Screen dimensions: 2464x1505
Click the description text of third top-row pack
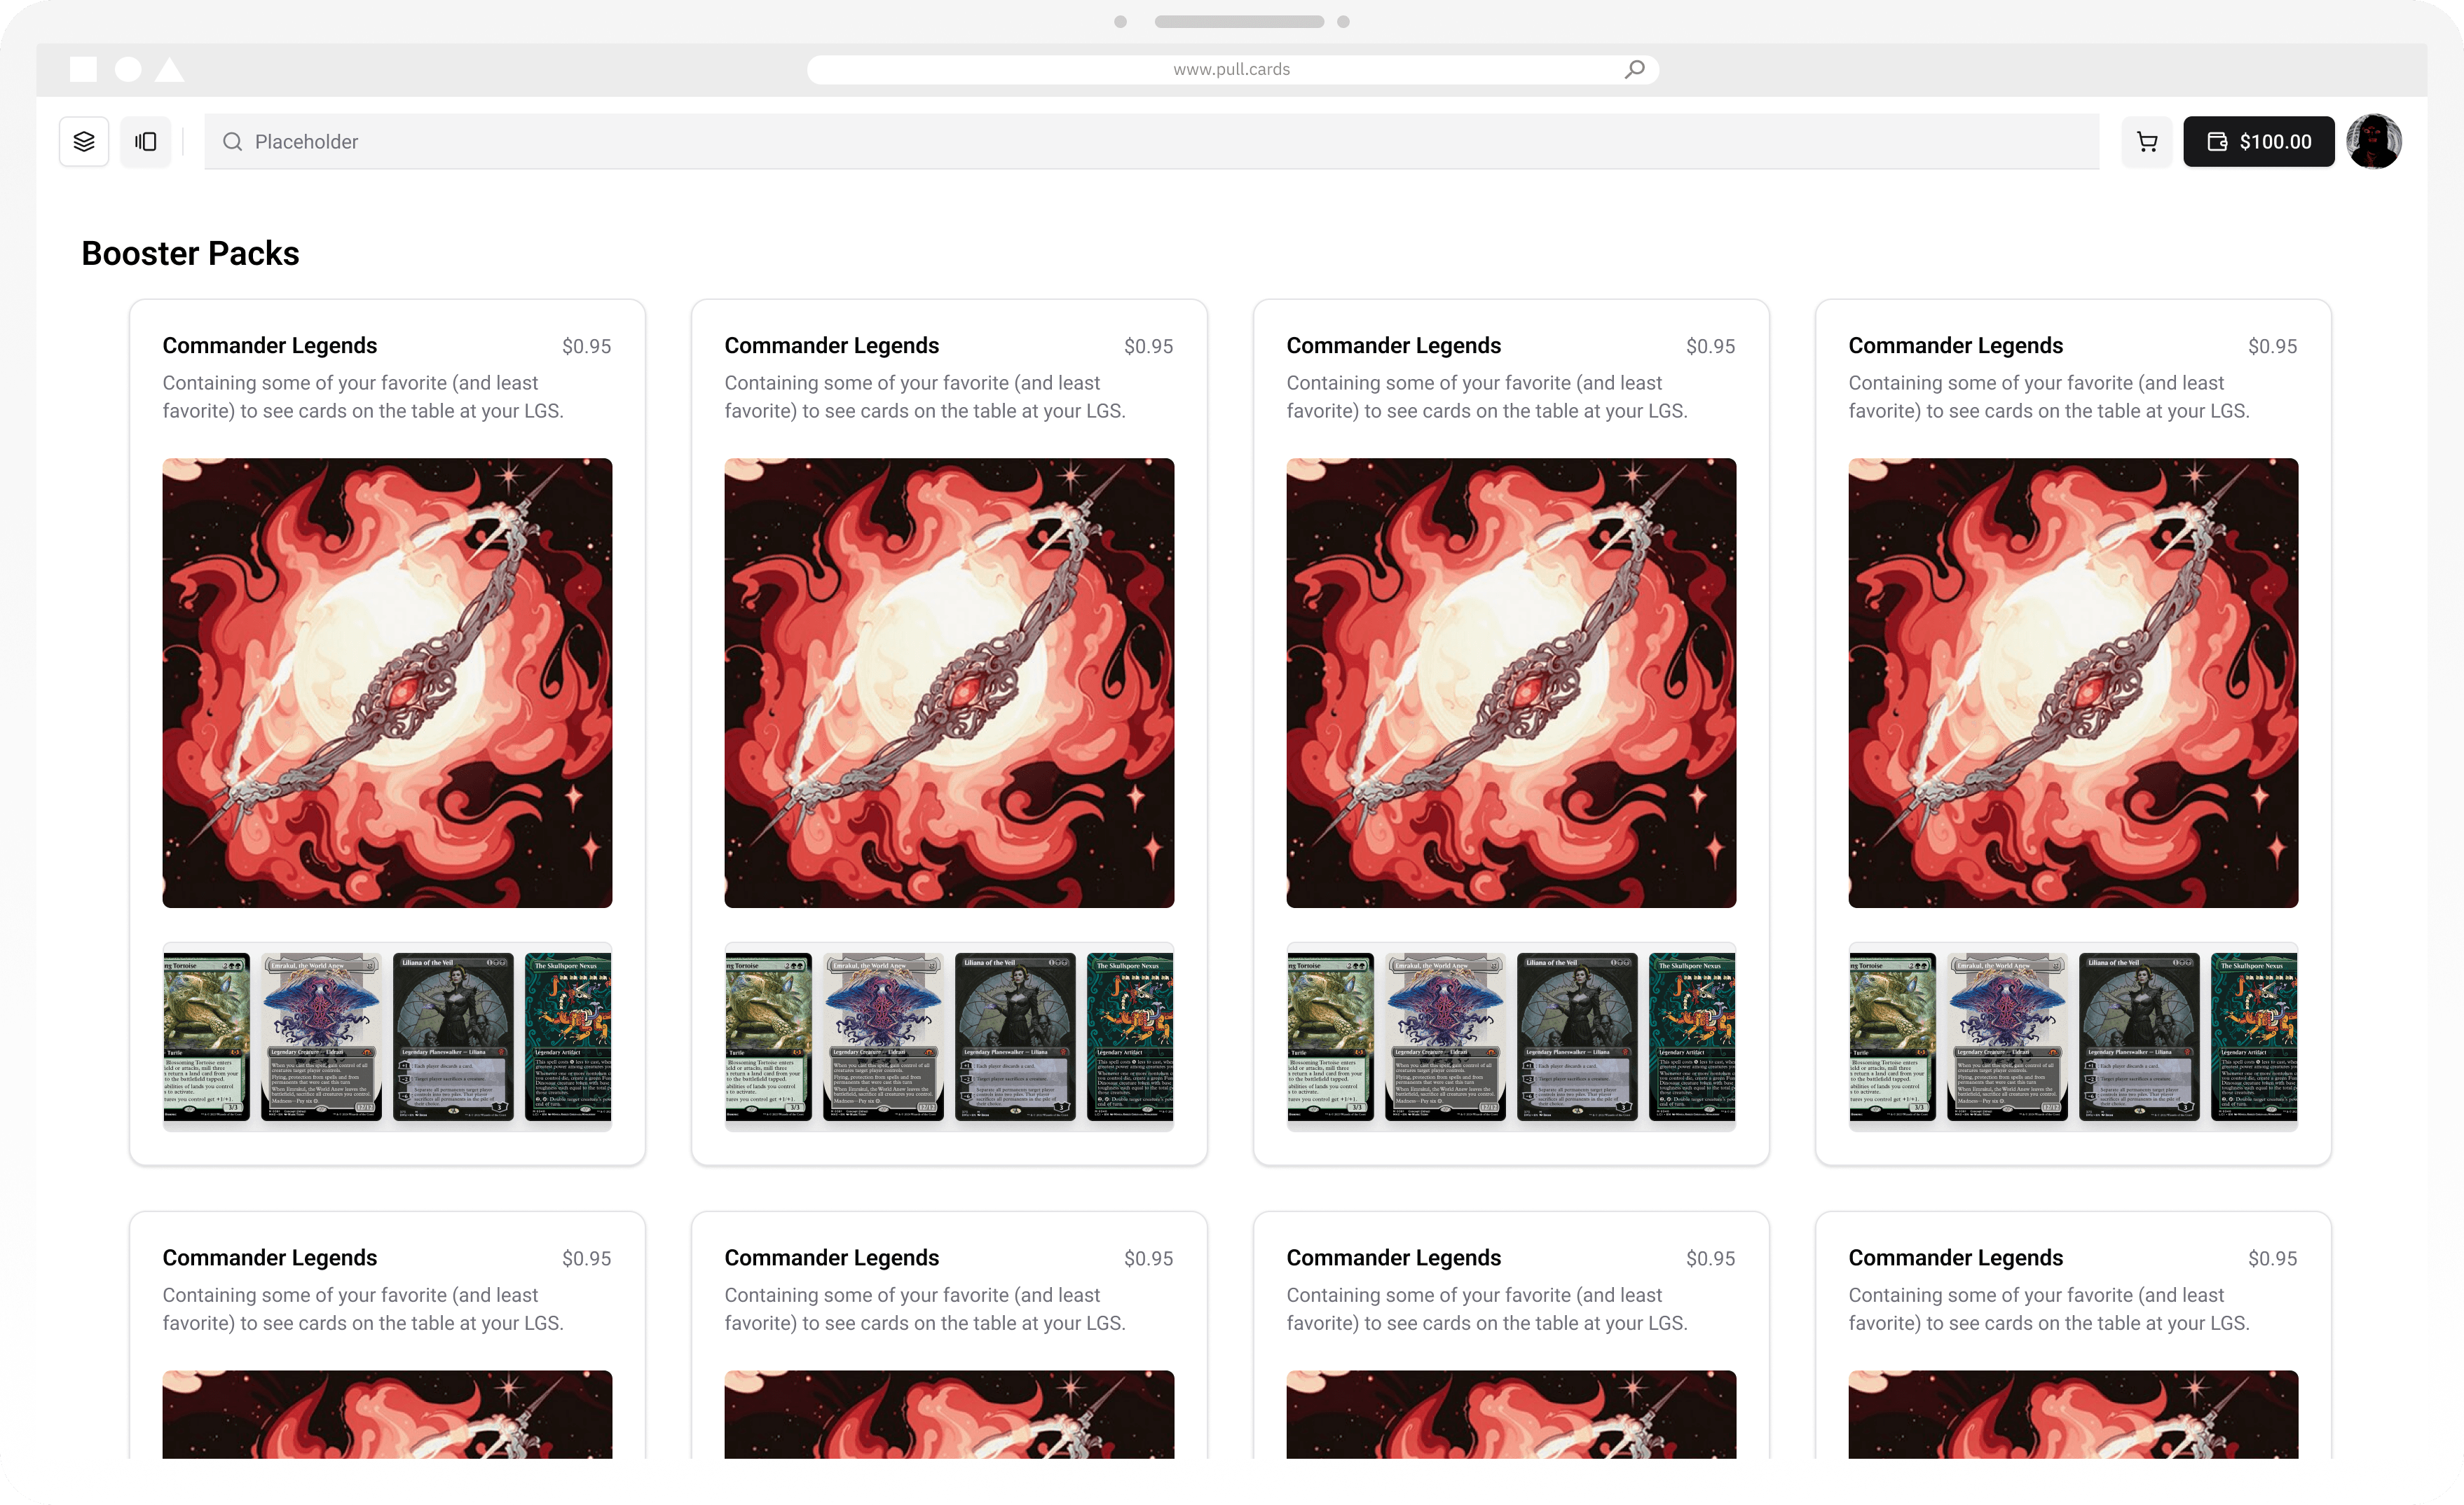[1487, 397]
